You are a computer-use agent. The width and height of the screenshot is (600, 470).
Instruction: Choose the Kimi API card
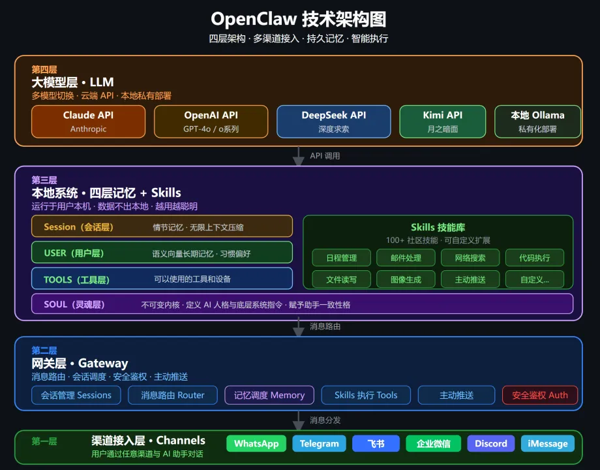(442, 121)
